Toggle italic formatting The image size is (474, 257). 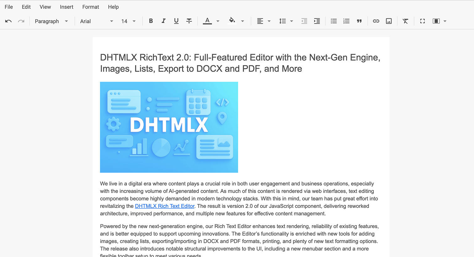pyautogui.click(x=163, y=21)
